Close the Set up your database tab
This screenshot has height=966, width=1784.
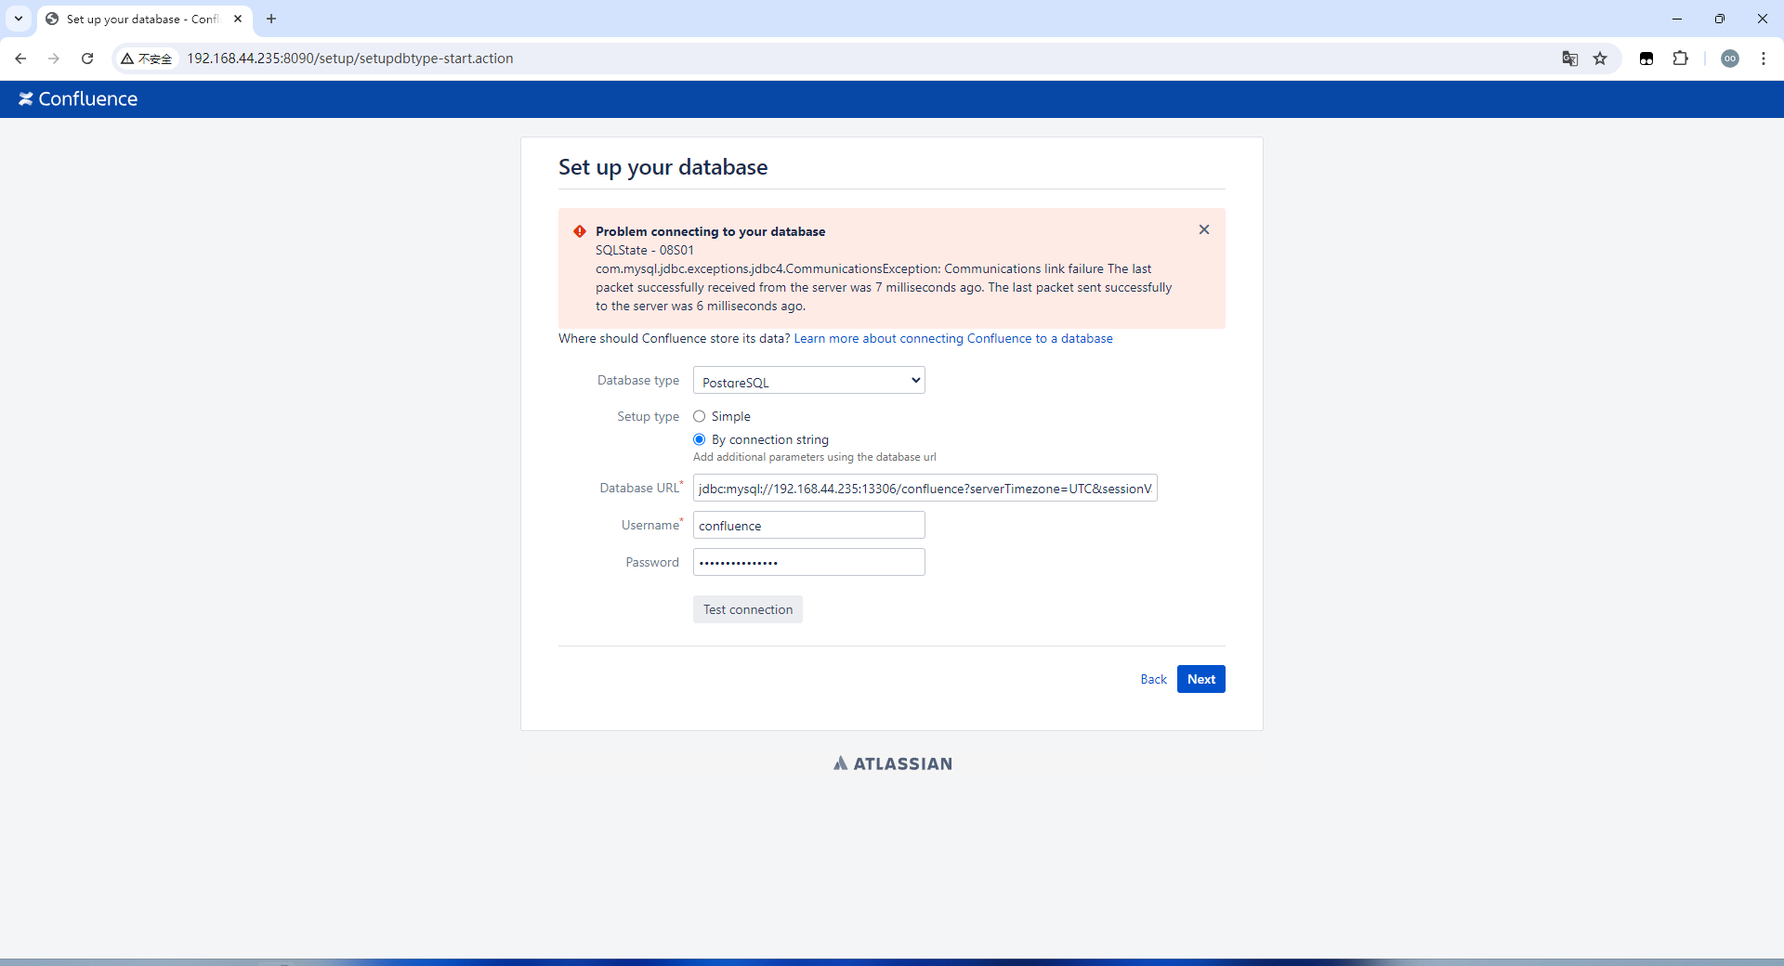pos(238,19)
